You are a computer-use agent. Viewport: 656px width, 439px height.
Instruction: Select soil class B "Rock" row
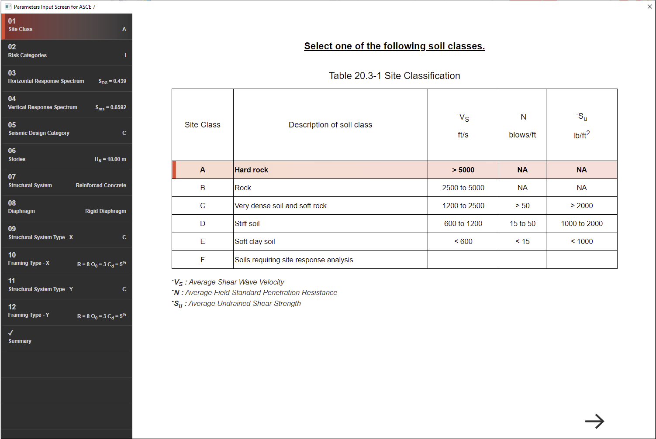point(306,188)
